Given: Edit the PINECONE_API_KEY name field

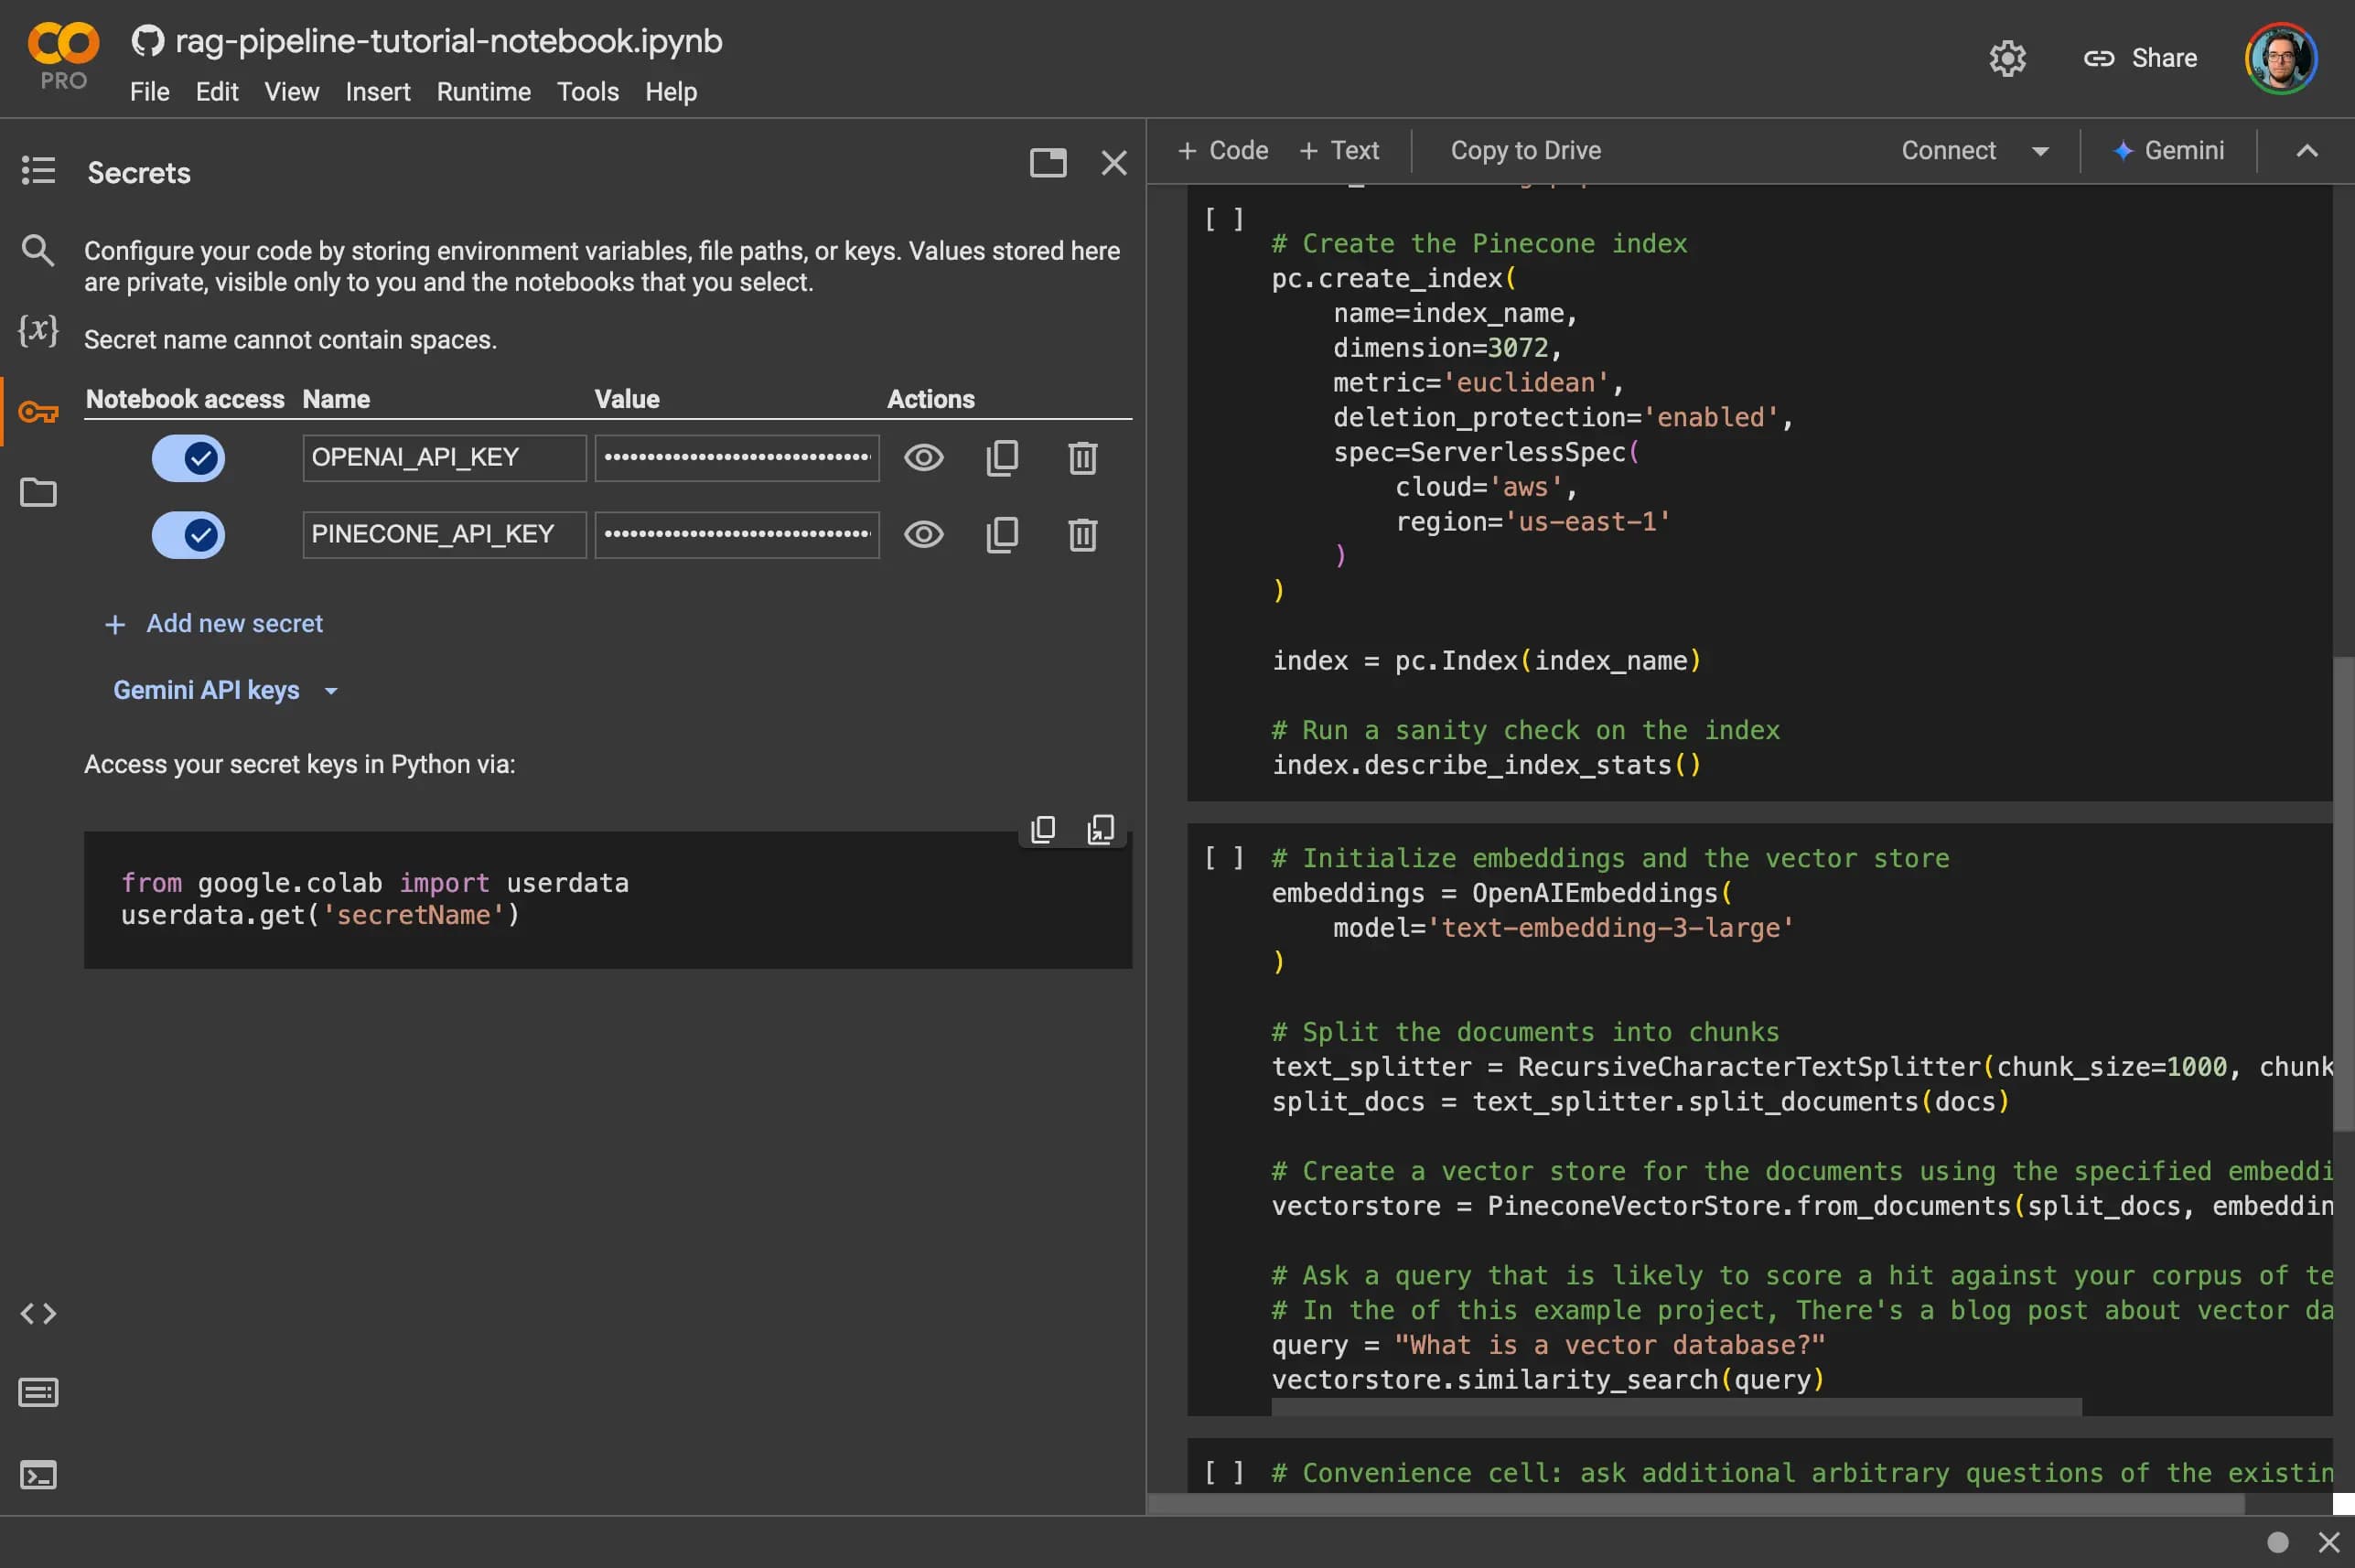Looking at the screenshot, I should pos(444,535).
